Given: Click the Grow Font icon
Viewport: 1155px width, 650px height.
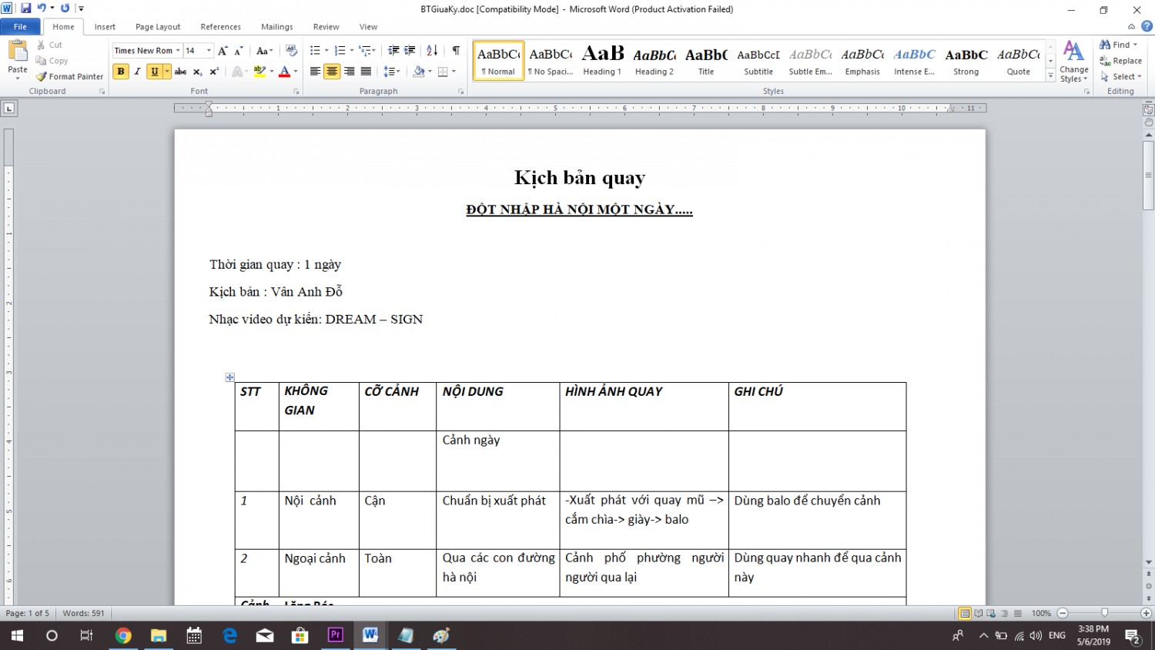Looking at the screenshot, I should coord(223,51).
